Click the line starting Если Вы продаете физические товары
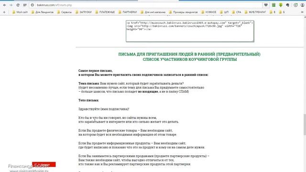The image size is (306, 172). (125, 130)
